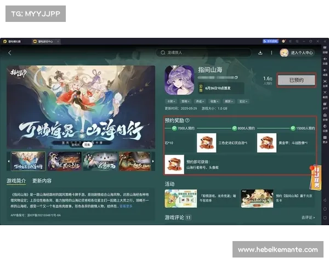329x263 pixels.
Task: Select the second gallery thumbnail
Action: tap(64, 161)
